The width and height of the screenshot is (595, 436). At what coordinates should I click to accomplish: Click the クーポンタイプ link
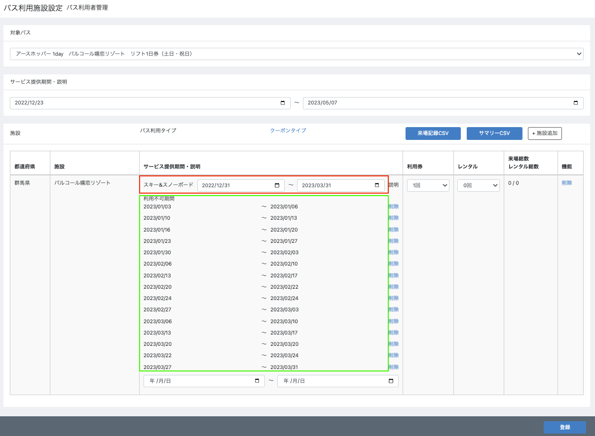click(x=288, y=131)
